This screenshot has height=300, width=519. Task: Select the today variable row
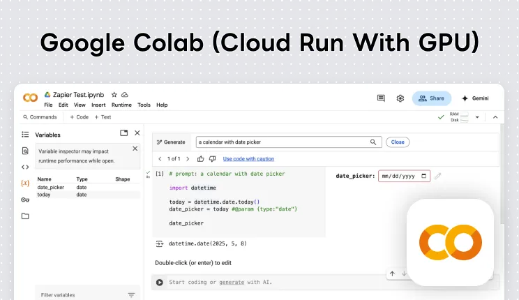coord(88,195)
